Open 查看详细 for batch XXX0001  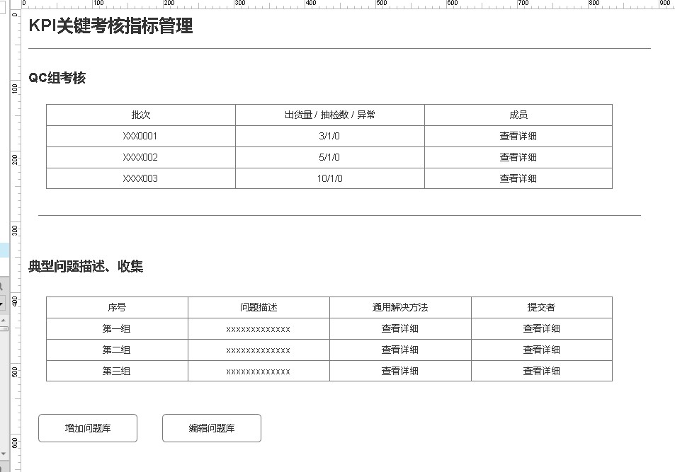[518, 136]
